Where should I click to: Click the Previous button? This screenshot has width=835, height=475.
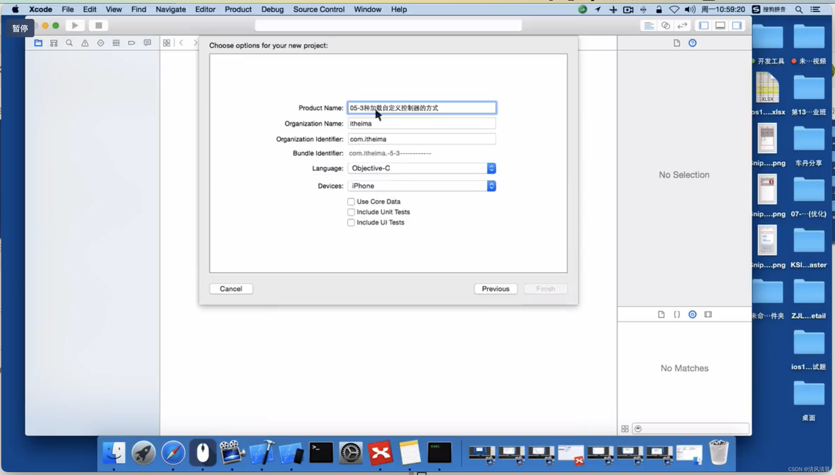(x=496, y=288)
